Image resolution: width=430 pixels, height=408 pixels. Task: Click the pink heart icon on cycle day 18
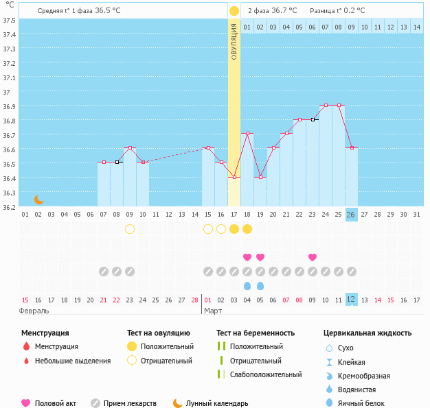247,257
